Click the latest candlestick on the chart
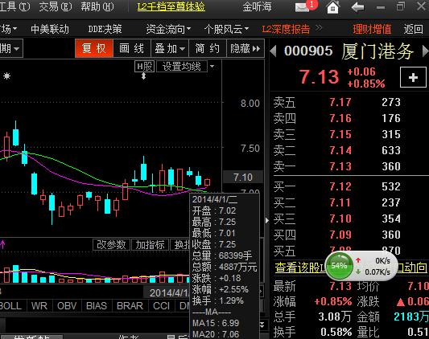429x339 pixels. point(207,182)
